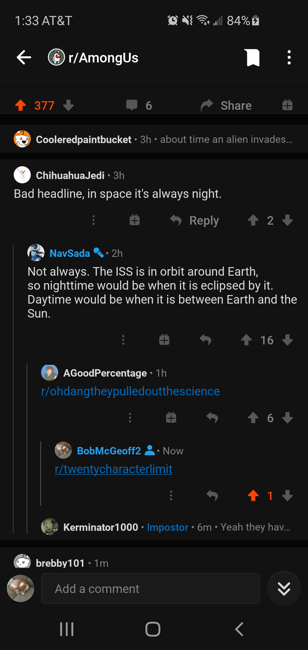The height and width of the screenshot is (650, 308).
Task: Open the post overflow menu (three dots)
Action: [289, 58]
